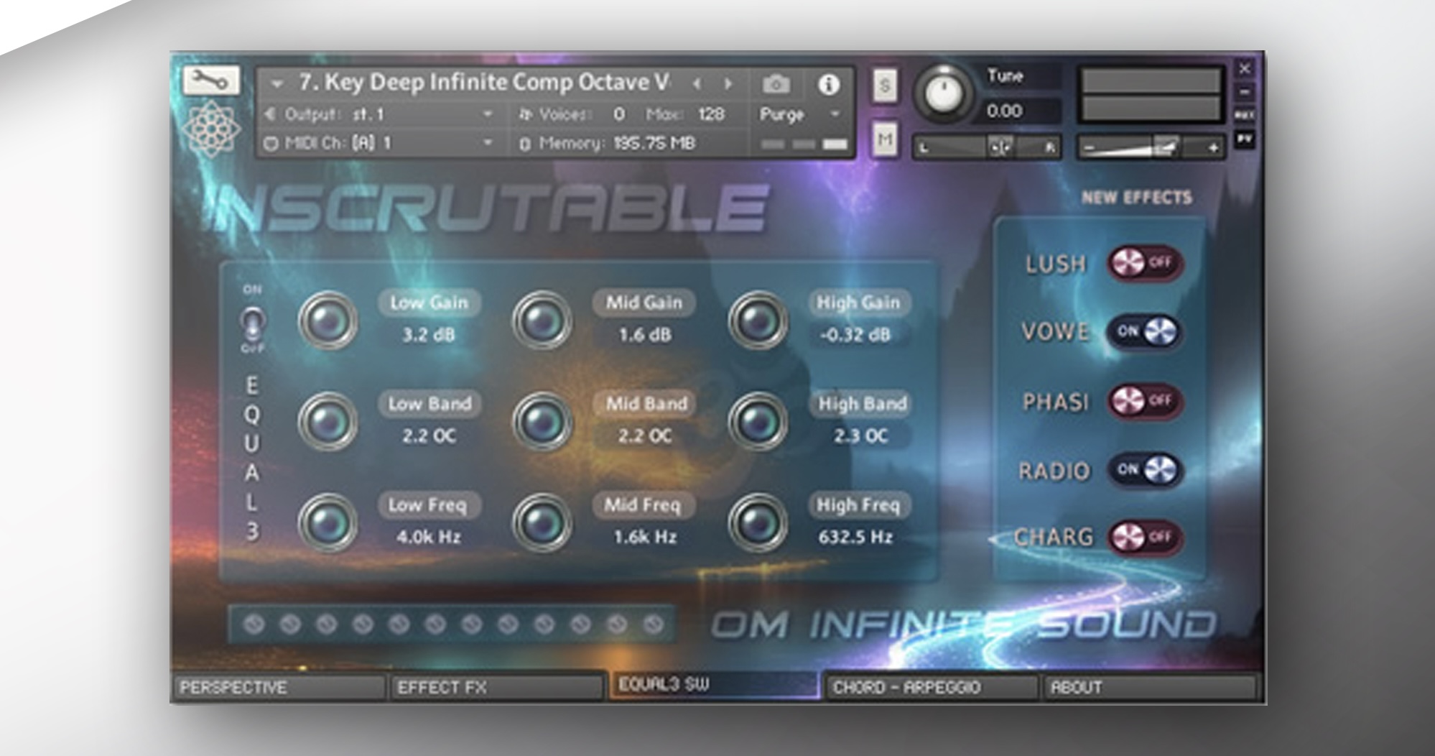Enable the PHASI effect switch

(1145, 400)
